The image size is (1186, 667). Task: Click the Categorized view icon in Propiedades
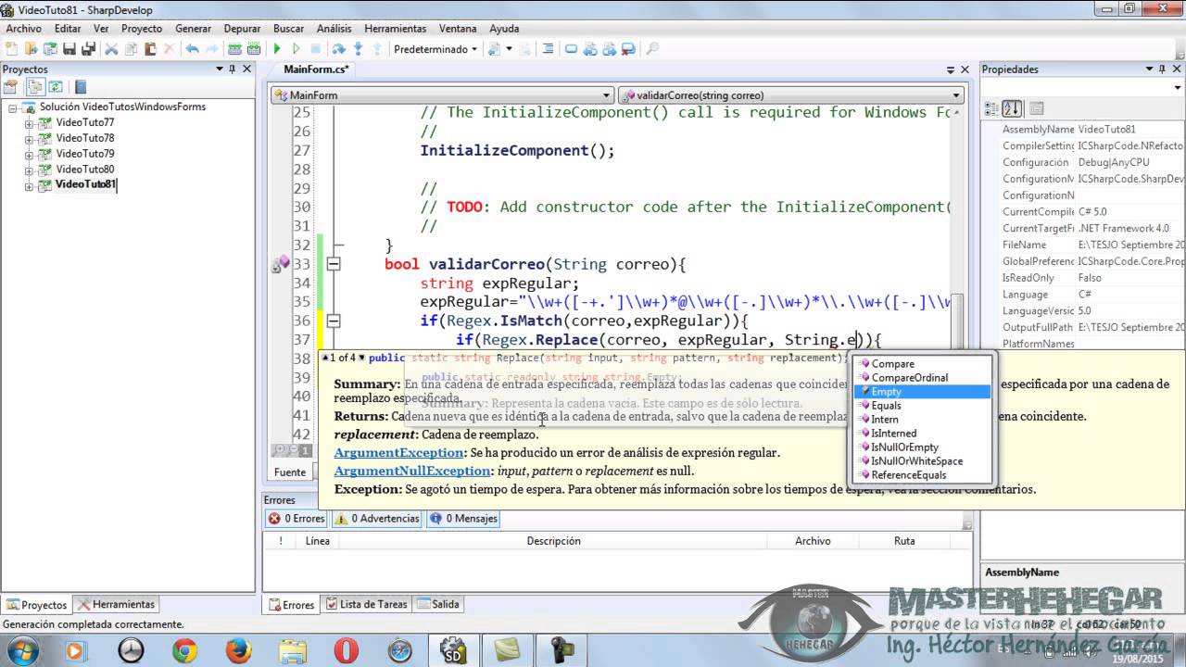point(990,108)
